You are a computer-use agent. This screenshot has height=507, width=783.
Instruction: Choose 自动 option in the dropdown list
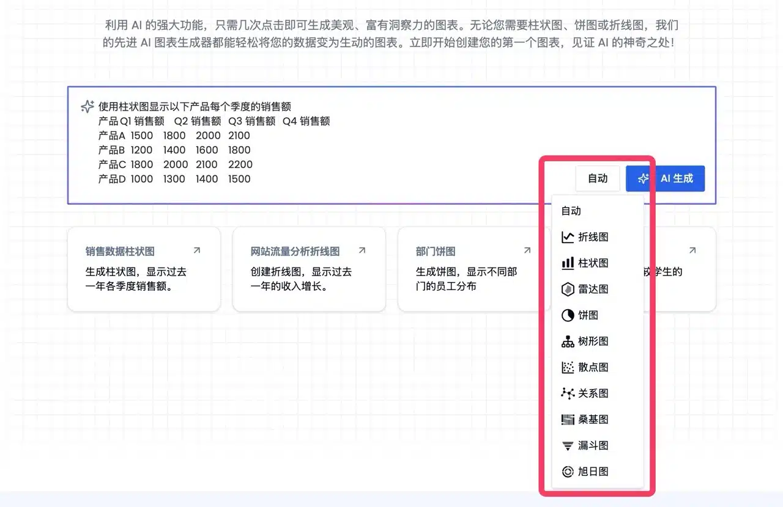click(571, 211)
